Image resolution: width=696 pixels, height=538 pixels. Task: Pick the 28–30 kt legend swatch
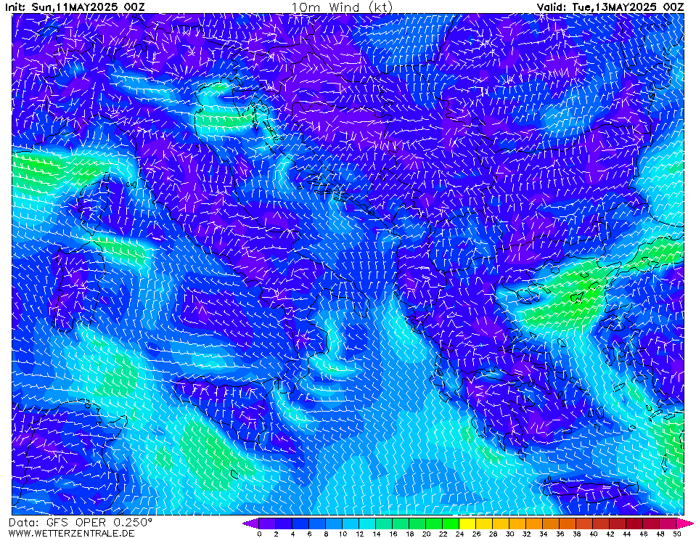501,523
